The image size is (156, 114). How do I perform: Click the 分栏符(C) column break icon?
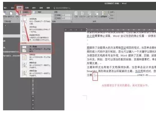(24, 29)
